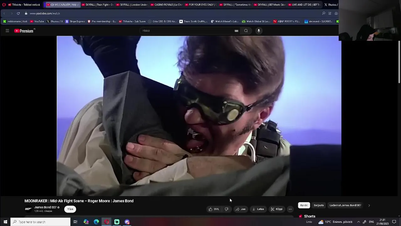Click the page vertical scrollbar thumb

[x=399, y=62]
